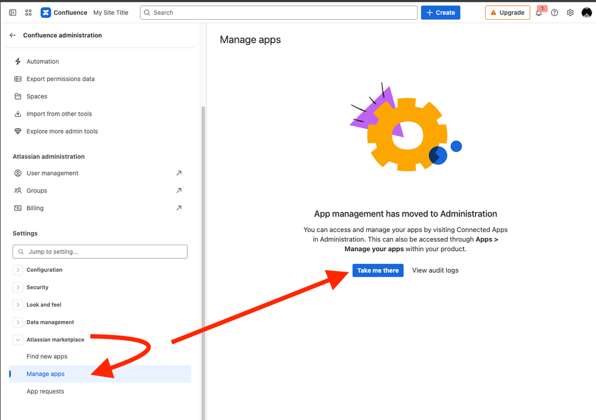Open Import from other tools
This screenshot has height=420, width=596.
click(59, 114)
